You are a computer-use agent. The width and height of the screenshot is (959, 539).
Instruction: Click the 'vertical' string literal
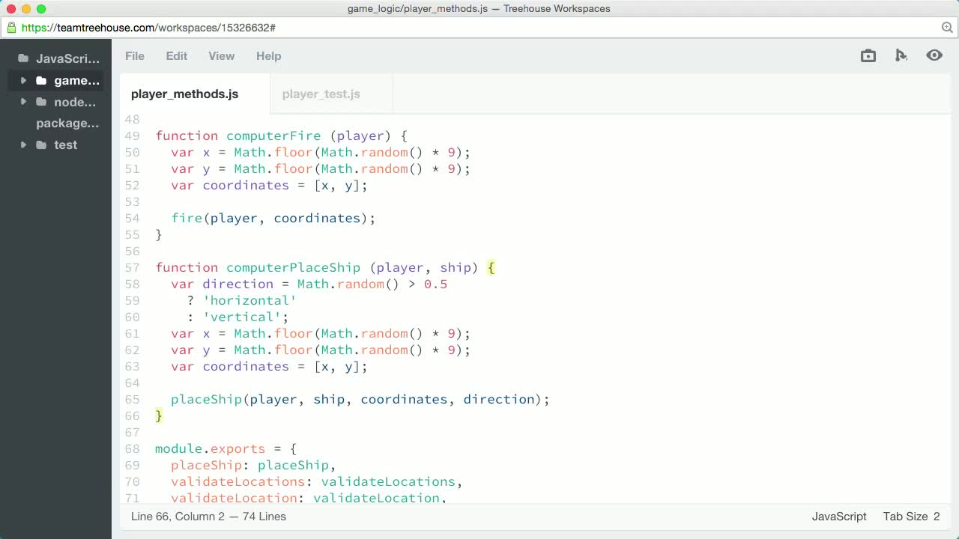(x=242, y=317)
